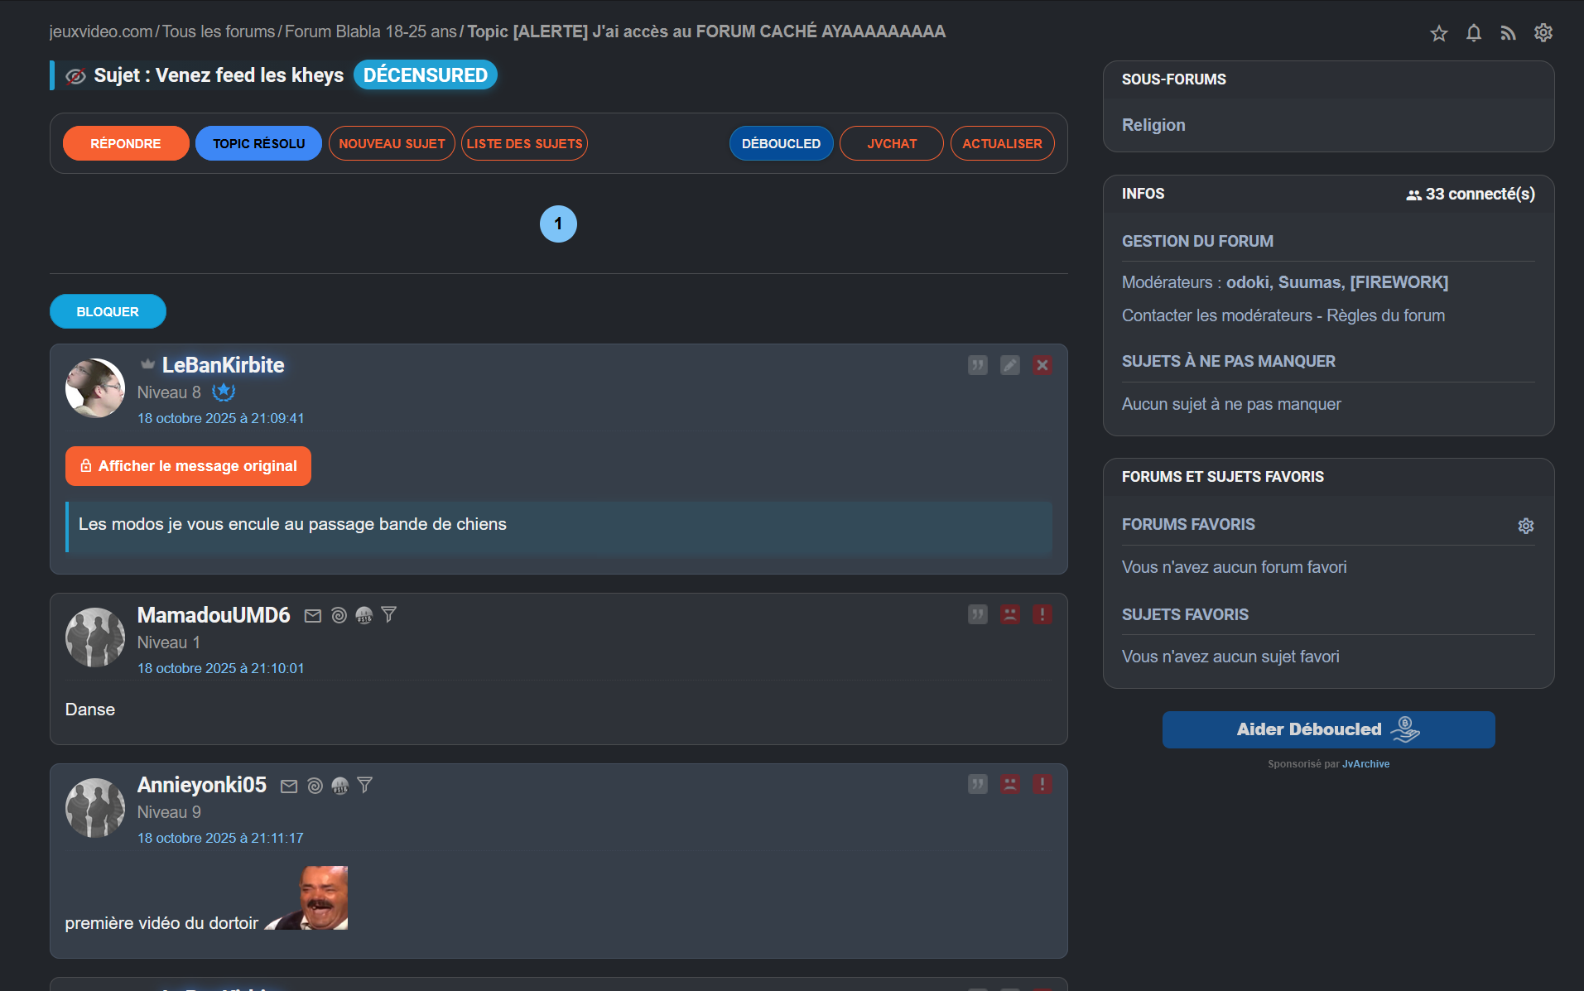Open Règles du forum link
This screenshot has width=1584, height=991.
[1386, 315]
